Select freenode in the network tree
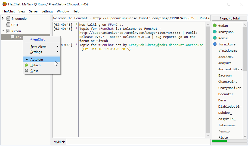248x146 pixels. pyautogui.click(x=19, y=19)
